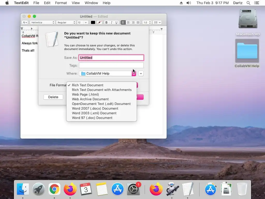Image resolution: width=265 pixels, height=199 pixels.
Task: Open the line spacing 1.0 dropdown
Action: (x=147, y=23)
